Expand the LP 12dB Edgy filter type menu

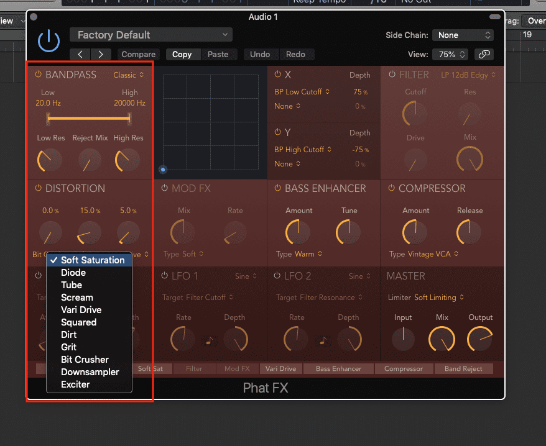point(468,75)
